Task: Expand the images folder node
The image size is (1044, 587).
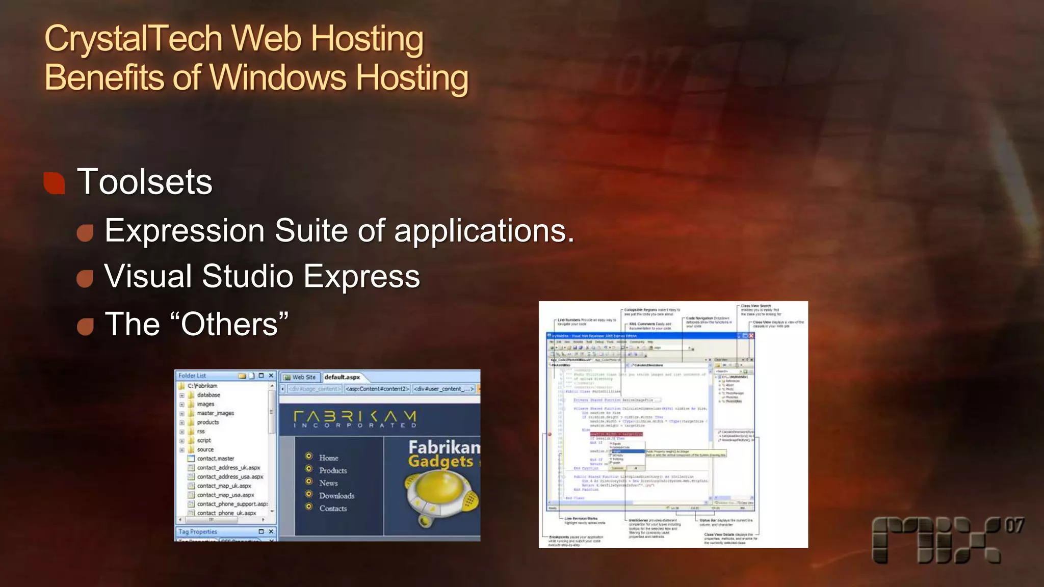Action: (182, 405)
